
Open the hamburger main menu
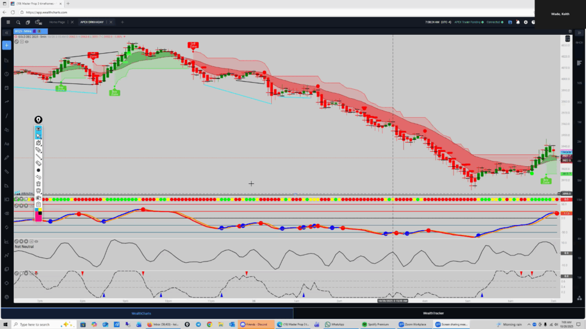(x=7, y=22)
